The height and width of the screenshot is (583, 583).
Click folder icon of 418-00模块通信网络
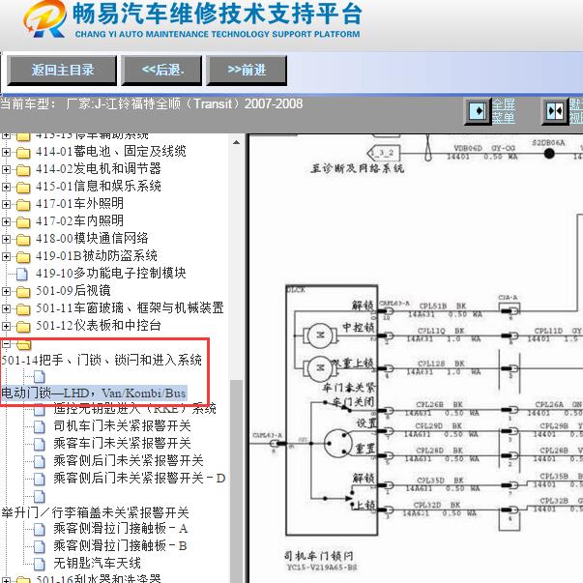[x=23, y=240]
